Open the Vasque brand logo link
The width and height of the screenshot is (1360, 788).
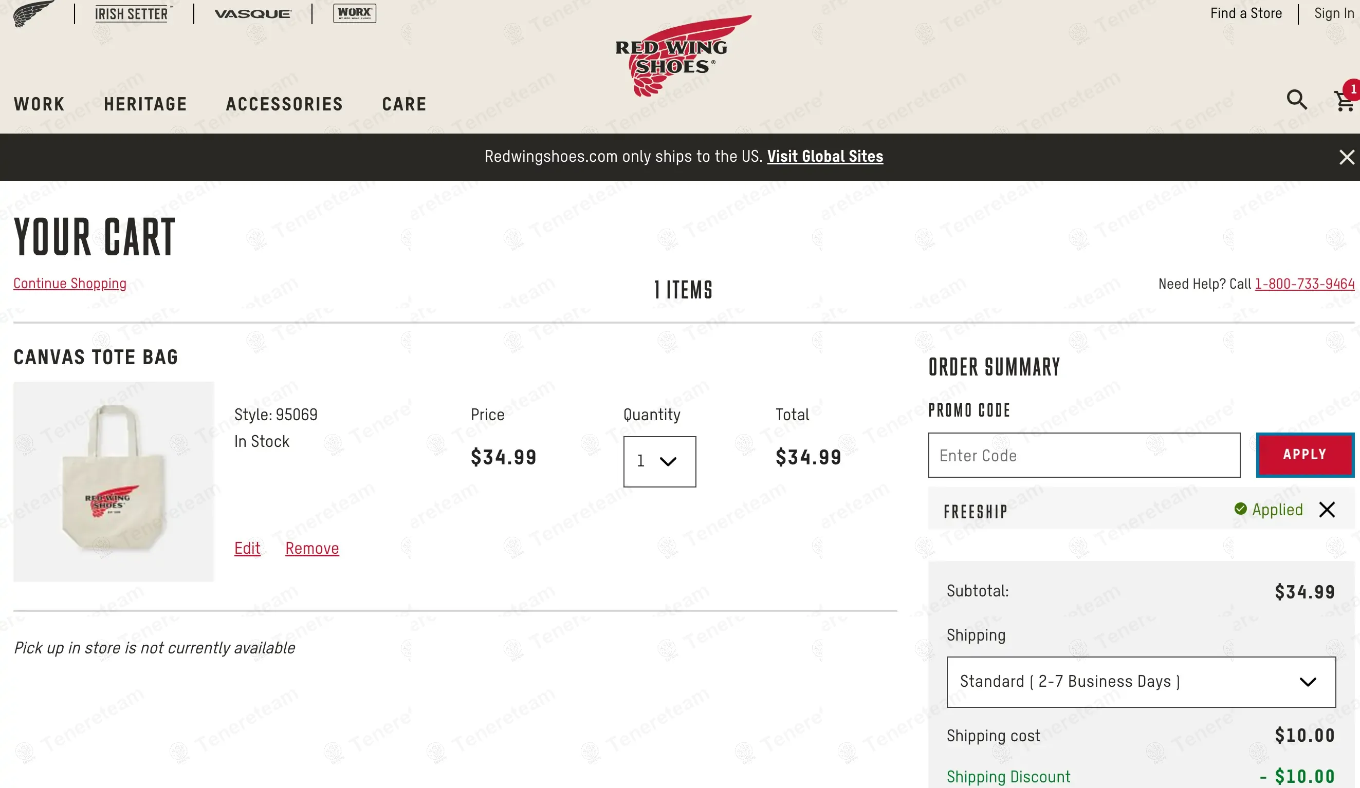point(252,13)
